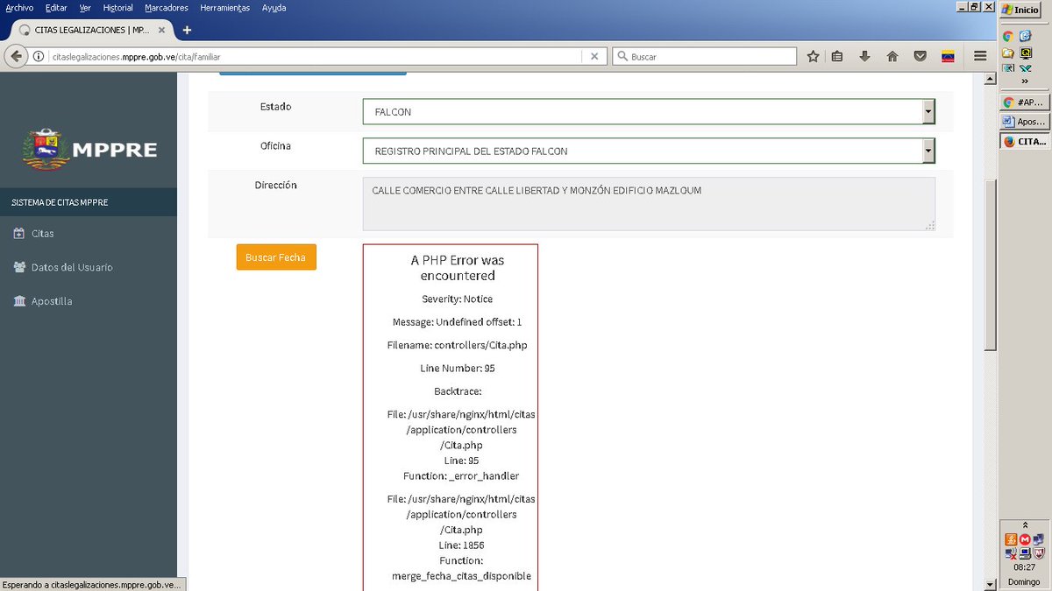
Task: Open the Historial menu
Action: coord(117,7)
